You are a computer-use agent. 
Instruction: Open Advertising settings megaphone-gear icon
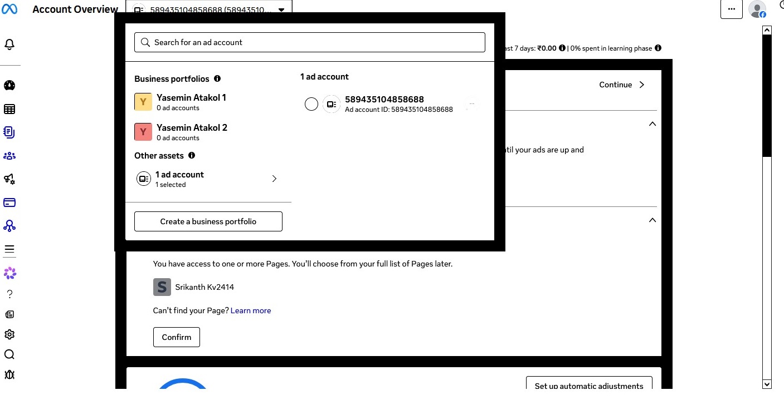(9, 179)
